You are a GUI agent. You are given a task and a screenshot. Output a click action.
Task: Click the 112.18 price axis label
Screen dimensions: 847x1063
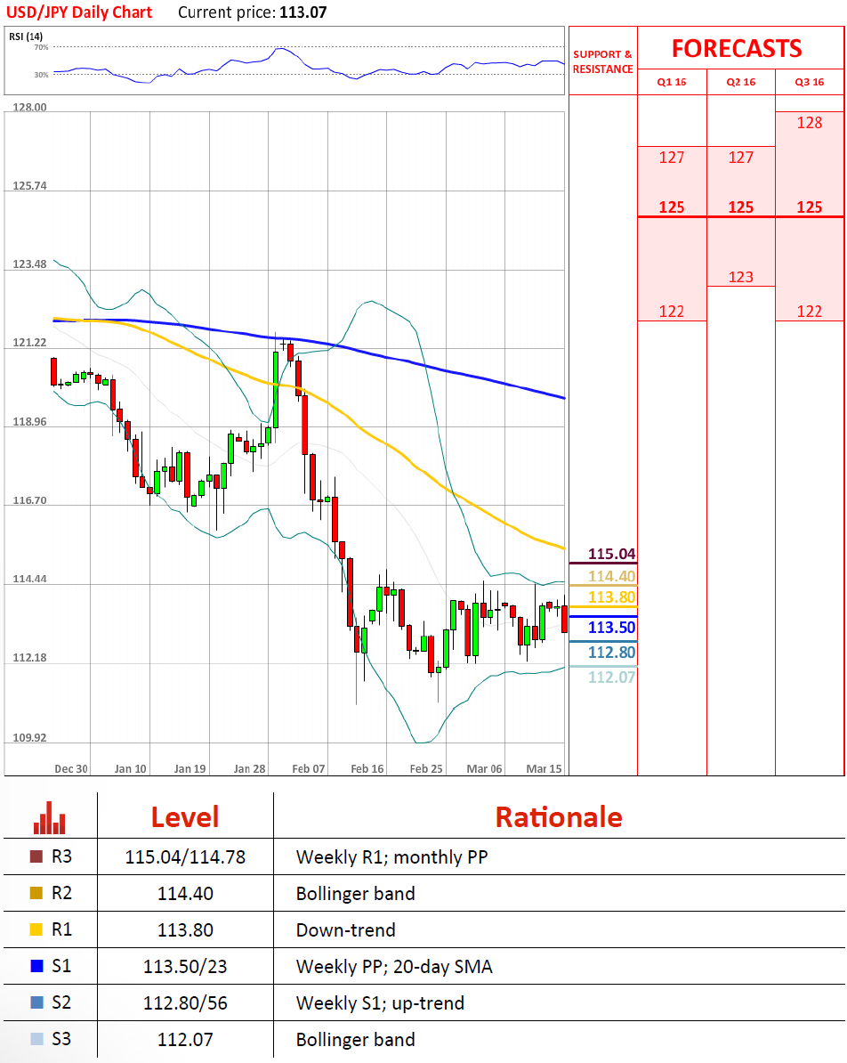click(x=30, y=658)
